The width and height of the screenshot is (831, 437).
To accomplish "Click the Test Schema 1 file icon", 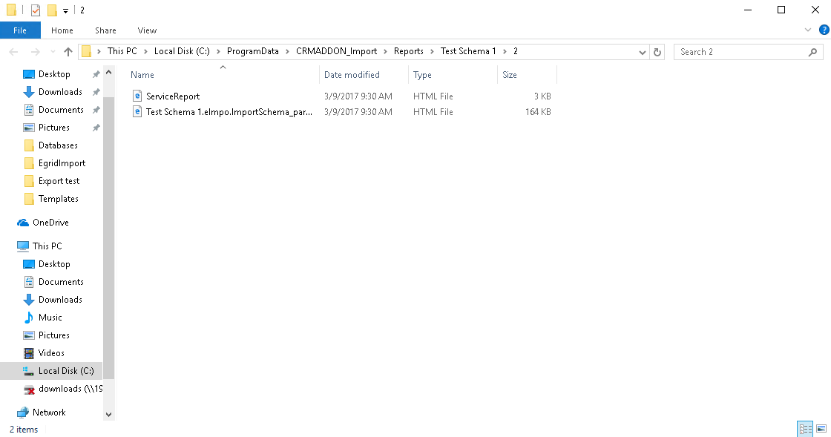I will 137,112.
